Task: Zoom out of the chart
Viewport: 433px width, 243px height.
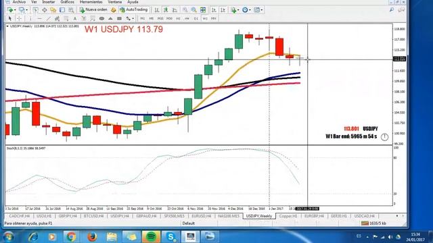Action: click(194, 10)
